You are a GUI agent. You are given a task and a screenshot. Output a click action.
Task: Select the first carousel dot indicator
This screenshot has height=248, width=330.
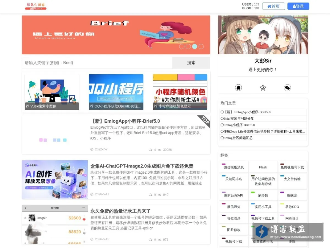point(182,47)
